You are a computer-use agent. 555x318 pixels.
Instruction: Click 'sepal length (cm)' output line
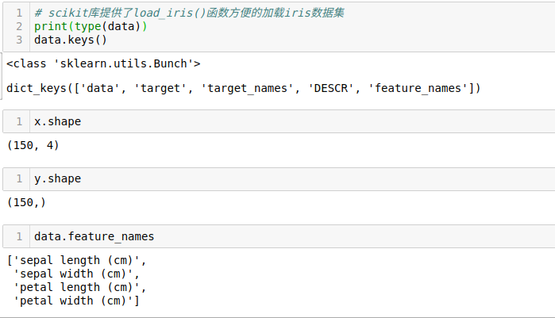[x=76, y=260]
